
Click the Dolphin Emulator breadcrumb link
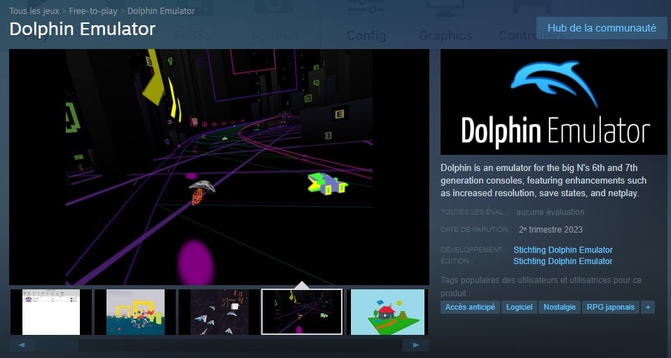161,11
